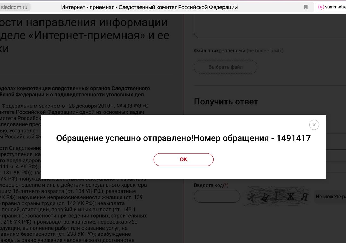The image size is (346, 243).
Task: Click the bookmark icon in the address bar
Action: pos(306,7)
